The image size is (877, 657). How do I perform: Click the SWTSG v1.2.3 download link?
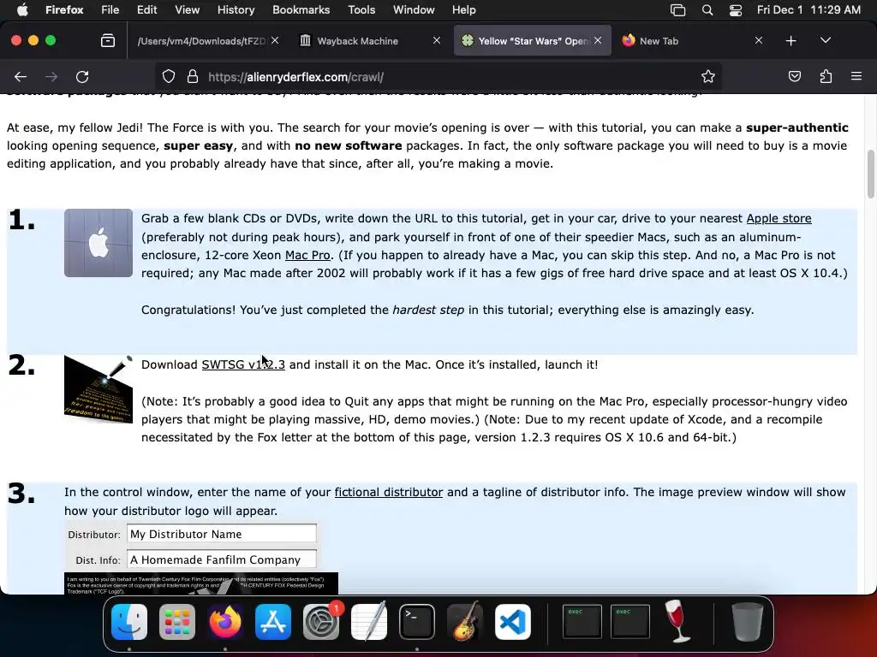(x=242, y=364)
